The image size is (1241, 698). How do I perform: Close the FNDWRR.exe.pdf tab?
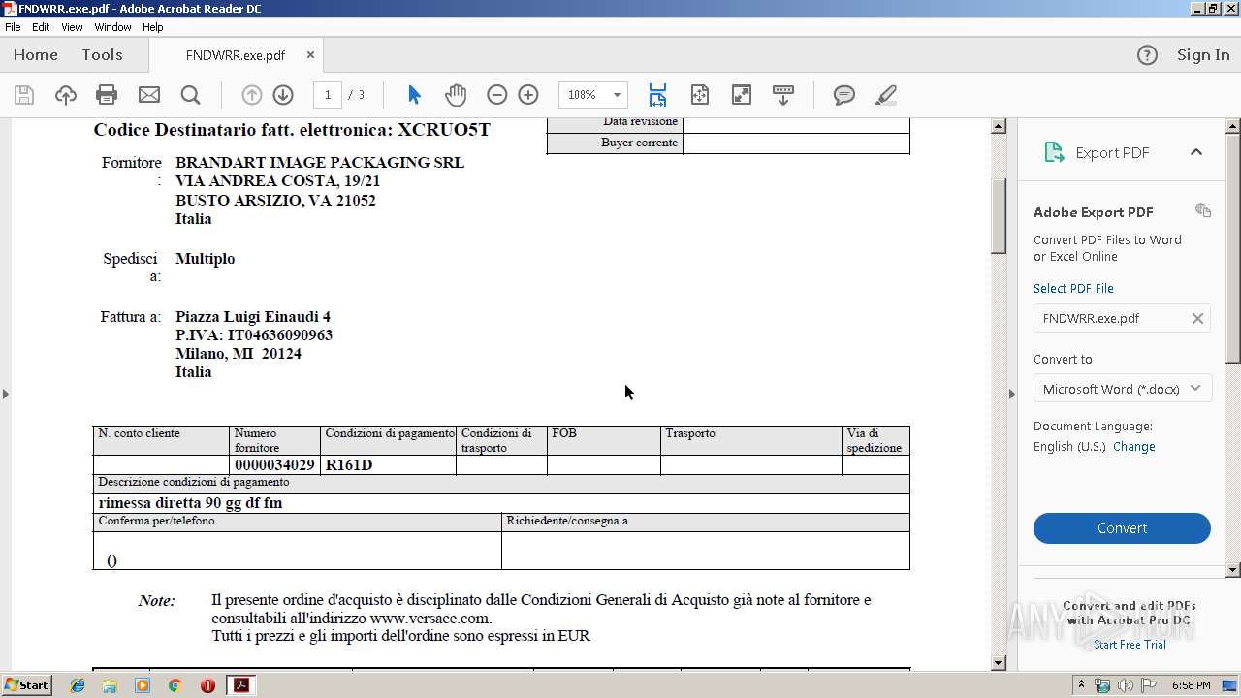pyautogui.click(x=310, y=55)
